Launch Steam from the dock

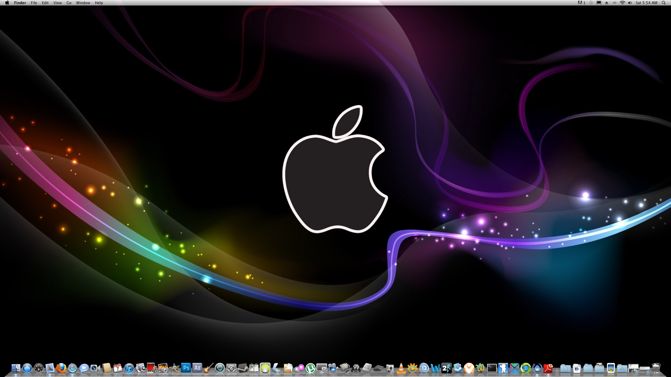point(243,368)
